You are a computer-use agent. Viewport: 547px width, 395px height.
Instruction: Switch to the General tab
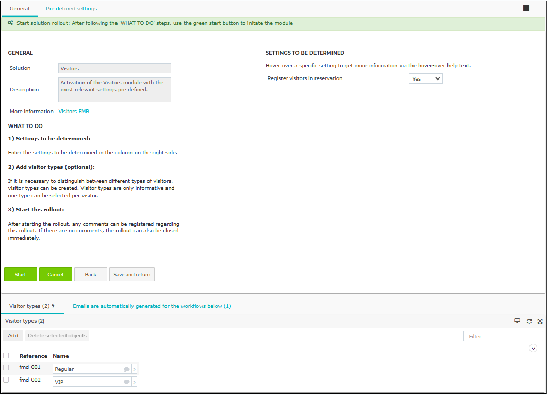20,8
